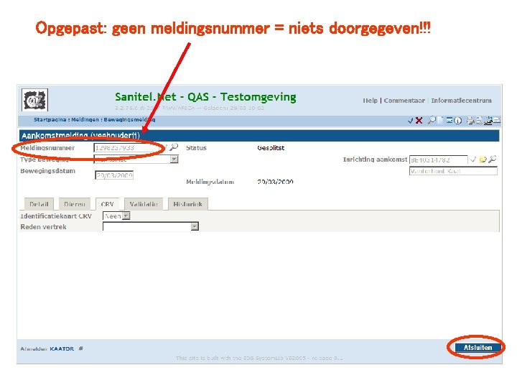Click the printer toolbar icon

pyautogui.click(x=470, y=121)
